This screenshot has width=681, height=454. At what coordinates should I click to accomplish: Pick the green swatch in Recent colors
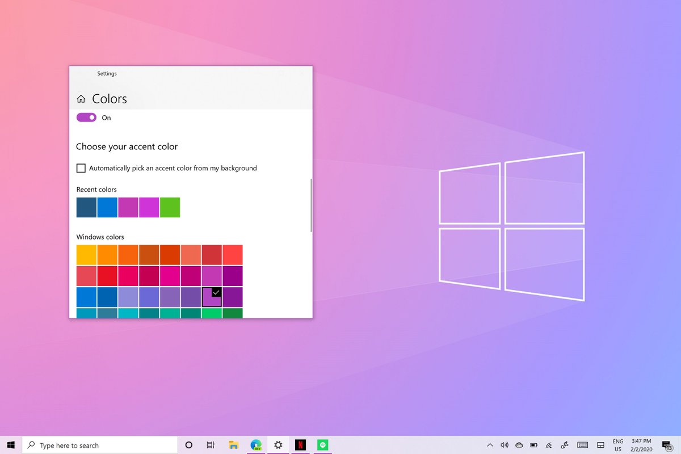pyautogui.click(x=170, y=207)
